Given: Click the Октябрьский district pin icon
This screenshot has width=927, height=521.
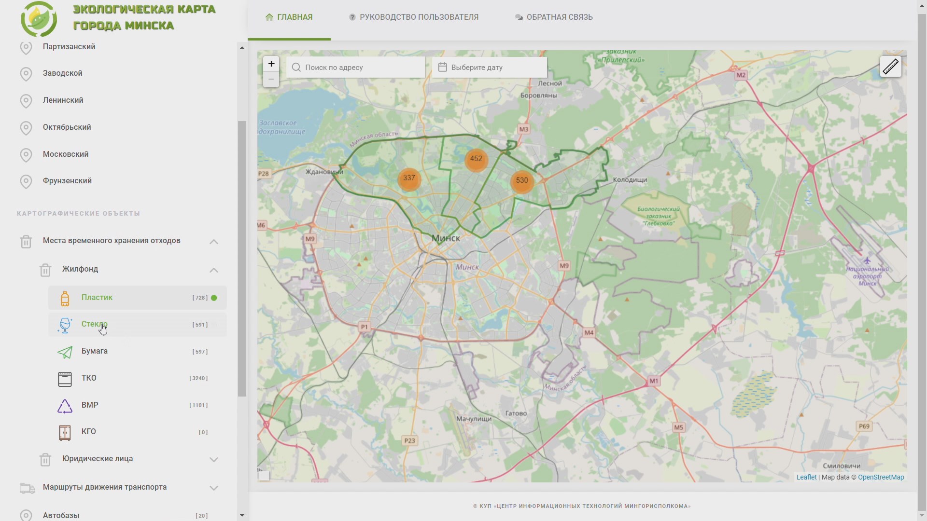Looking at the screenshot, I should point(26,128).
